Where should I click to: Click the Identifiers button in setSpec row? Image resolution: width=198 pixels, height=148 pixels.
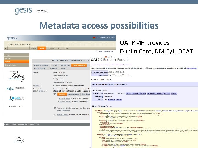(111, 100)
